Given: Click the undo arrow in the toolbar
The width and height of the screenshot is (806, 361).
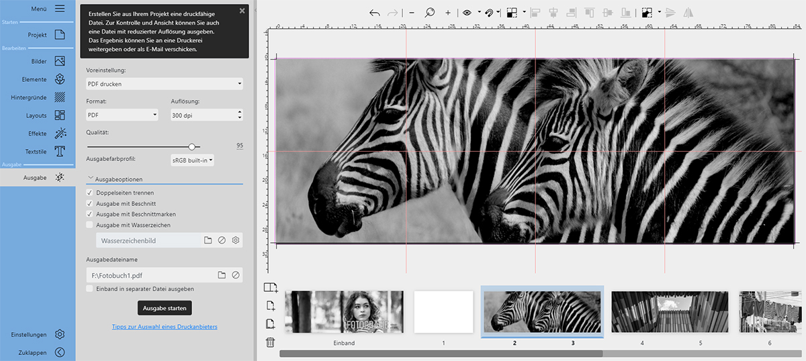Looking at the screenshot, I should [375, 12].
